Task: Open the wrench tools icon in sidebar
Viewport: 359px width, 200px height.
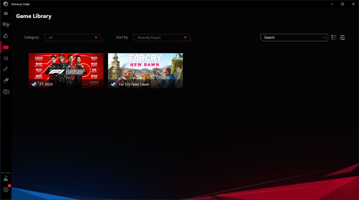Action: (6, 69)
